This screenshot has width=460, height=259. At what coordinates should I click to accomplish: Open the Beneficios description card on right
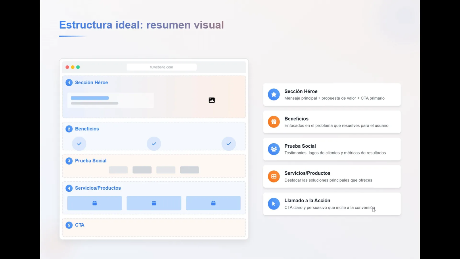pyautogui.click(x=332, y=122)
